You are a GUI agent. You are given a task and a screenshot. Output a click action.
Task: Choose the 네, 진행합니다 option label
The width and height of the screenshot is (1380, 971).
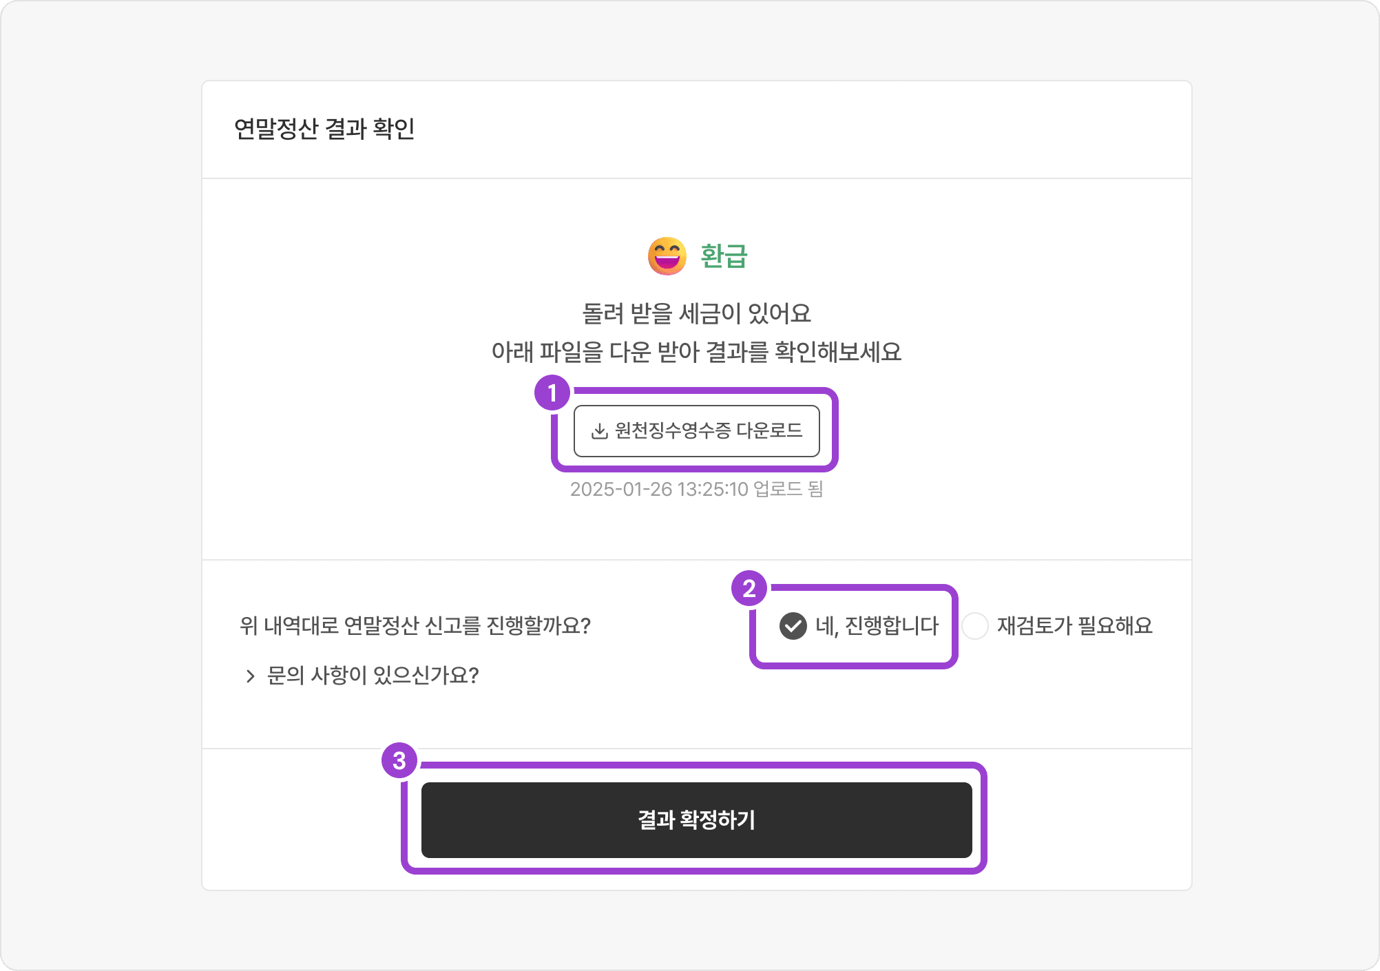click(877, 626)
